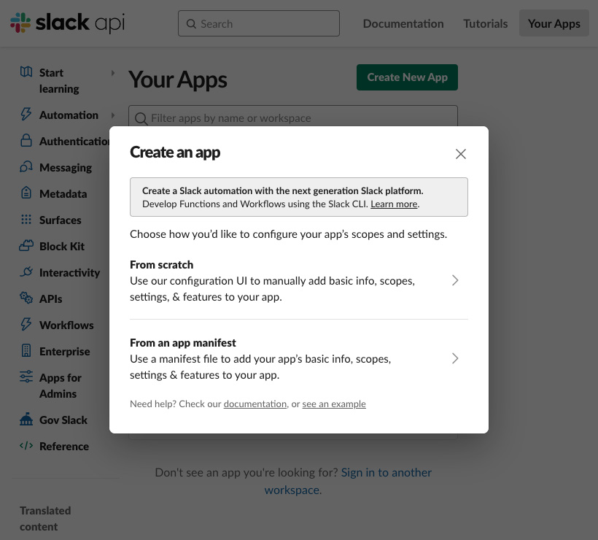The image size is (598, 540).
Task: Open the Documentation nav item
Action: 403,23
